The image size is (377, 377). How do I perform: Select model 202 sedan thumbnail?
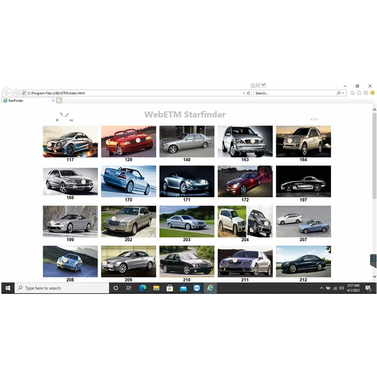pos(128,221)
